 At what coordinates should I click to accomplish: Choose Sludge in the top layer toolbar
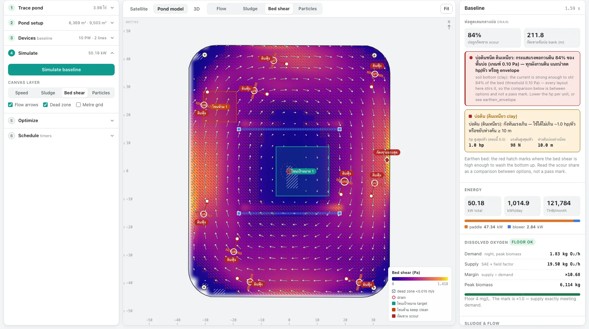pos(250,9)
